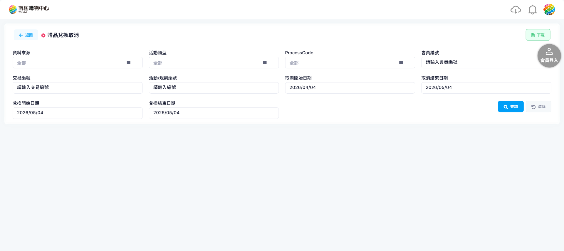Open the 兌換開始日期 date field

[x=78, y=113]
